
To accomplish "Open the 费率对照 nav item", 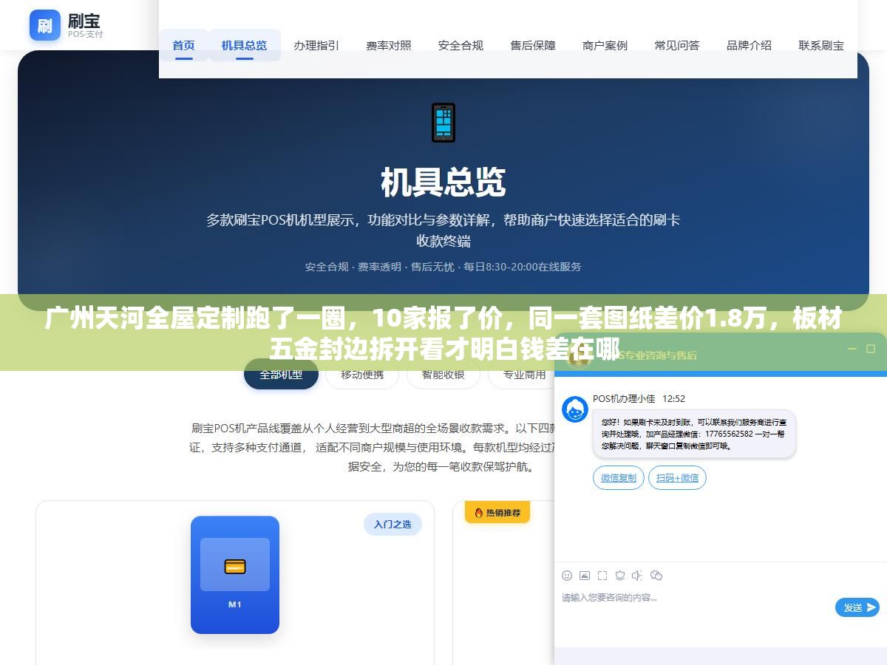I will (x=389, y=45).
